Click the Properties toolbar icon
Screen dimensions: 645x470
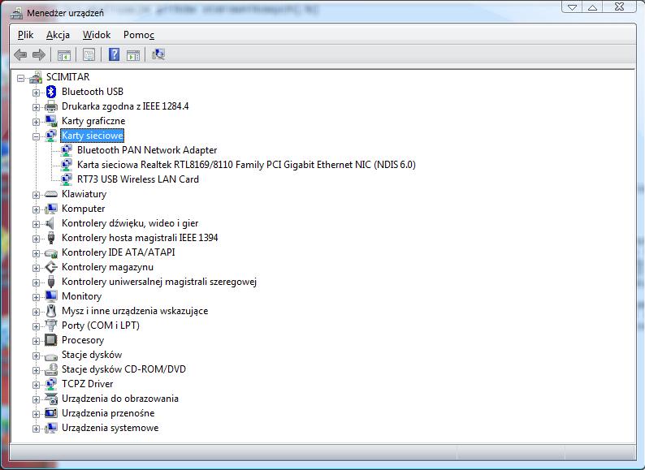[x=89, y=54]
